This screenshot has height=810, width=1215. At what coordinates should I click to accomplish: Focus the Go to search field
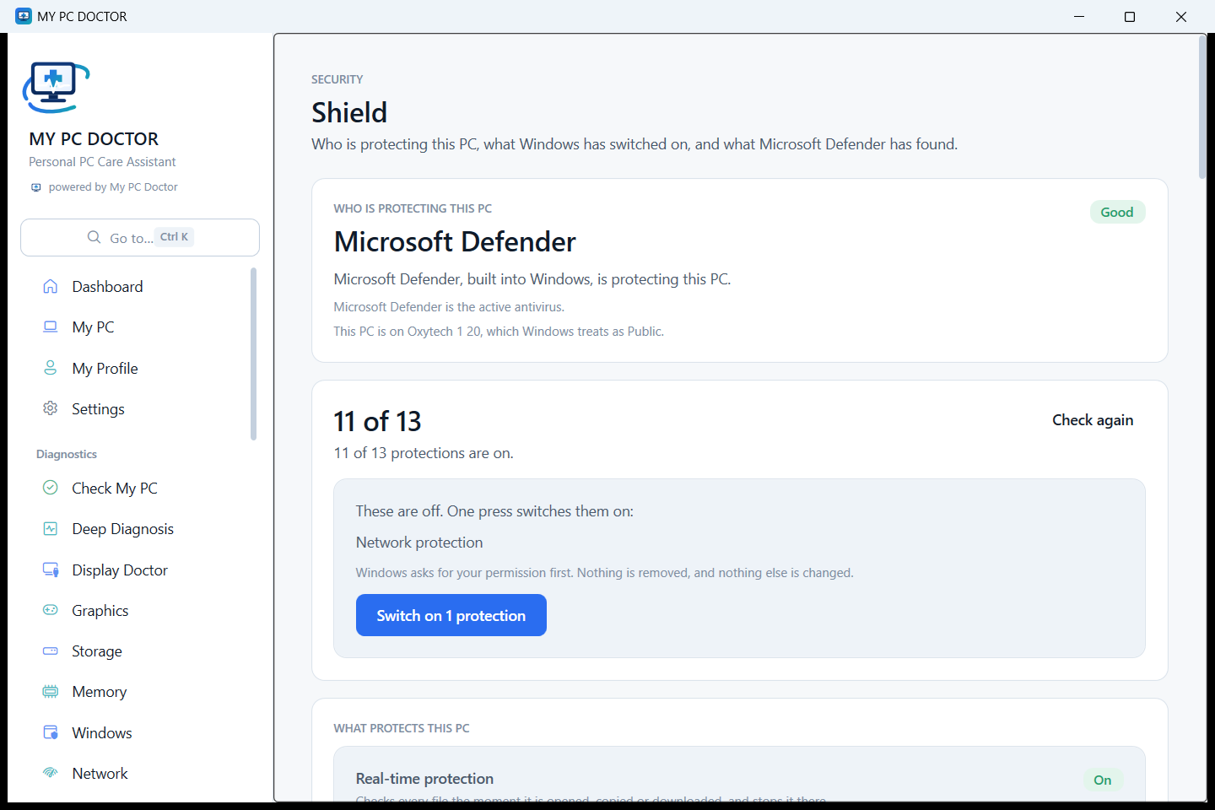[140, 237]
